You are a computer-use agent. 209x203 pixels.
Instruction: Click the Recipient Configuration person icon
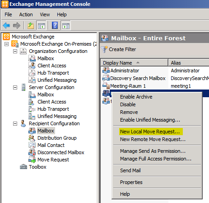[x=23, y=123]
